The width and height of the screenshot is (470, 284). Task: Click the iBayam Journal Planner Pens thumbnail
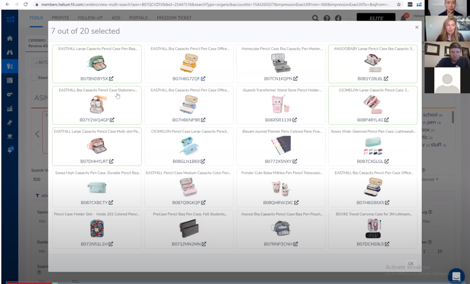click(x=281, y=145)
